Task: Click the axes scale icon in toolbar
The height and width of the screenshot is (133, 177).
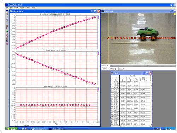Action: [7, 40]
